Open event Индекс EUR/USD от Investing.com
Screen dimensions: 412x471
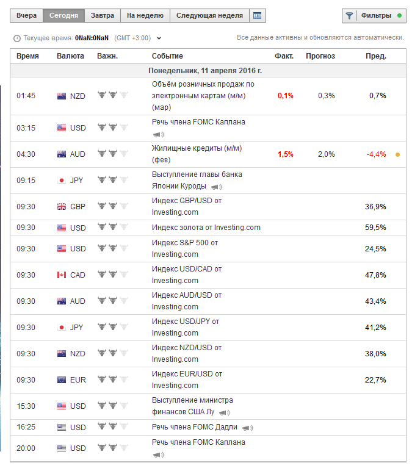pyautogui.click(x=187, y=379)
